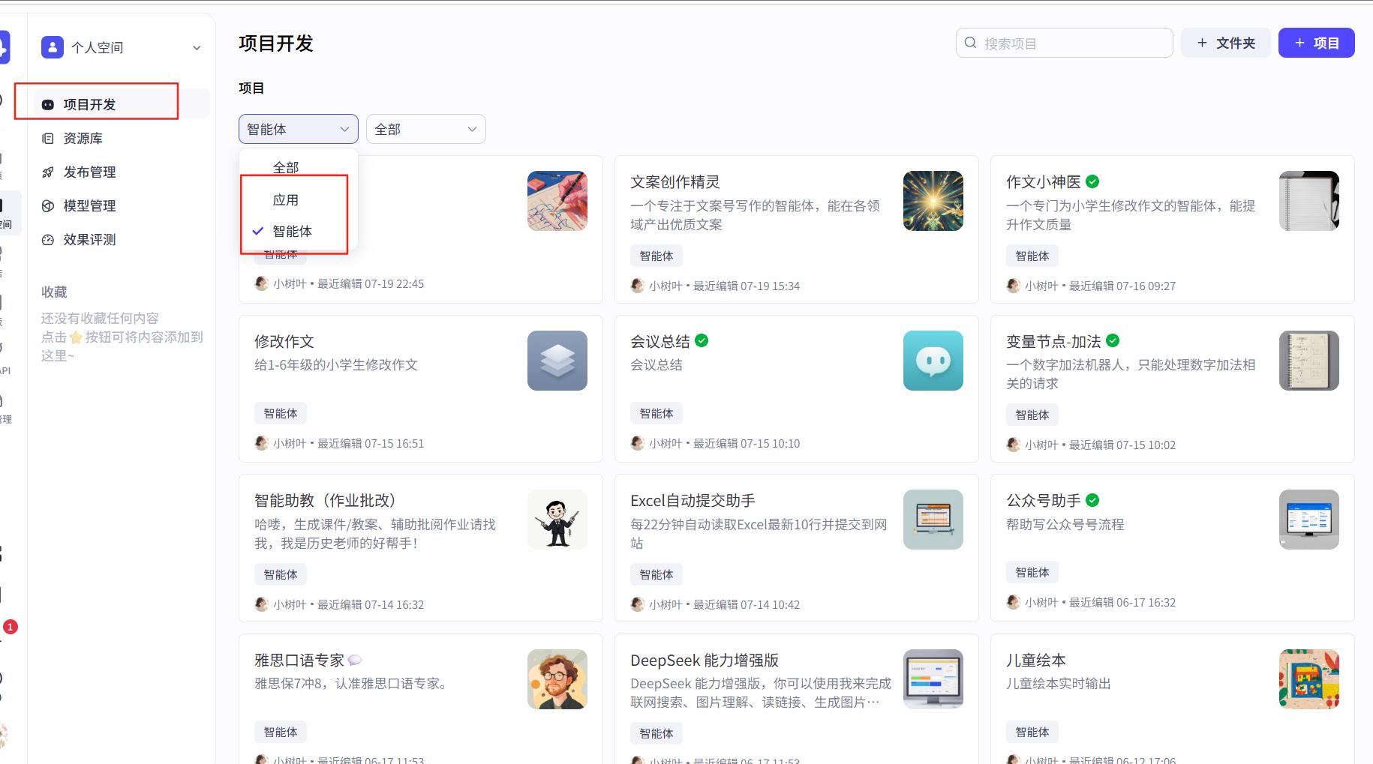Click the 项目 create button
Viewport: 1373px width, 764px height.
click(x=1316, y=43)
